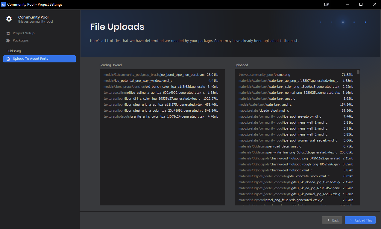
Task: Click the app icon in the title bar
Action: pyautogui.click(x=4, y=4)
